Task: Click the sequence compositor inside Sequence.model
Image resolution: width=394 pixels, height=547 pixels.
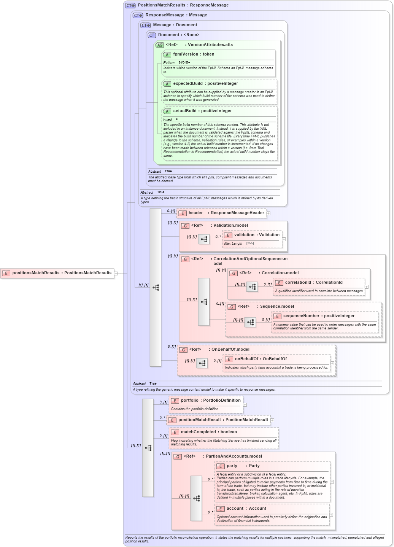Action: [250, 322]
